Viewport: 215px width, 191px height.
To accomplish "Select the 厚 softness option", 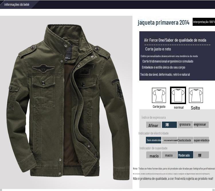I will (x=201, y=155).
